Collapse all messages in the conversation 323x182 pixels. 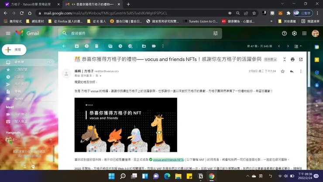[284, 59]
